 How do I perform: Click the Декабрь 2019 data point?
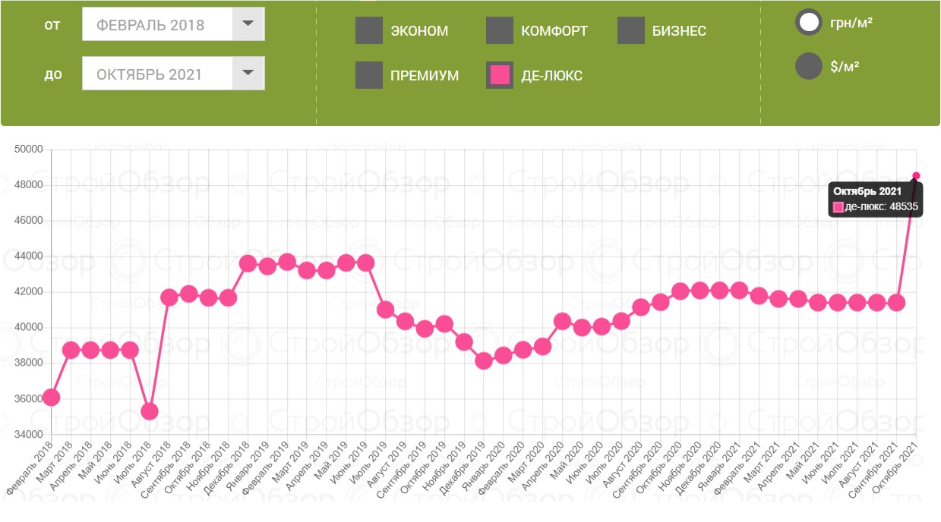pyautogui.click(x=484, y=360)
